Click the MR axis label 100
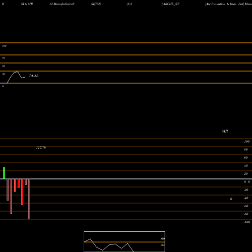 [247, 142]
